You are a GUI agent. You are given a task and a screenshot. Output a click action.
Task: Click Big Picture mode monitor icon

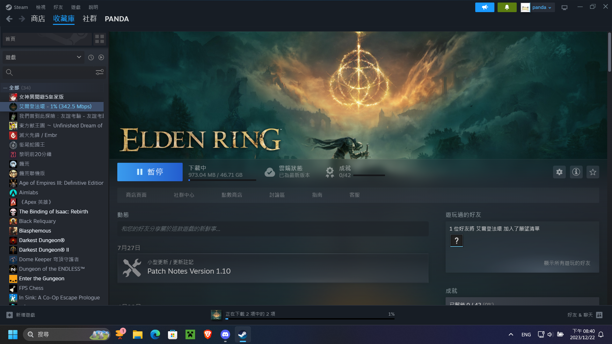click(x=565, y=7)
